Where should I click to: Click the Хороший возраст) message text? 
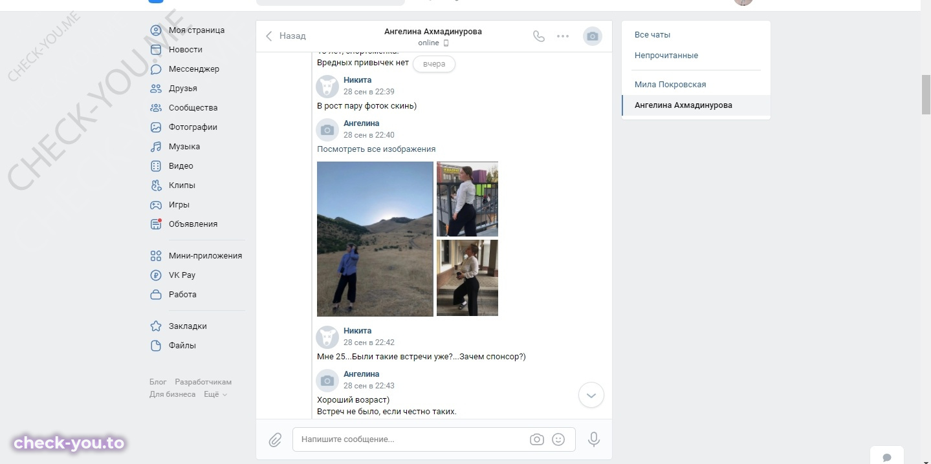point(353,400)
